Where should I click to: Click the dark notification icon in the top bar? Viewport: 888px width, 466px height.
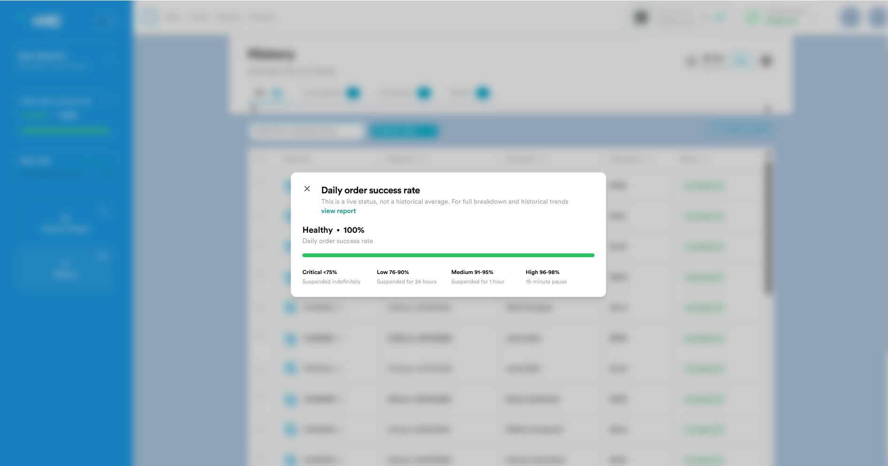641,17
